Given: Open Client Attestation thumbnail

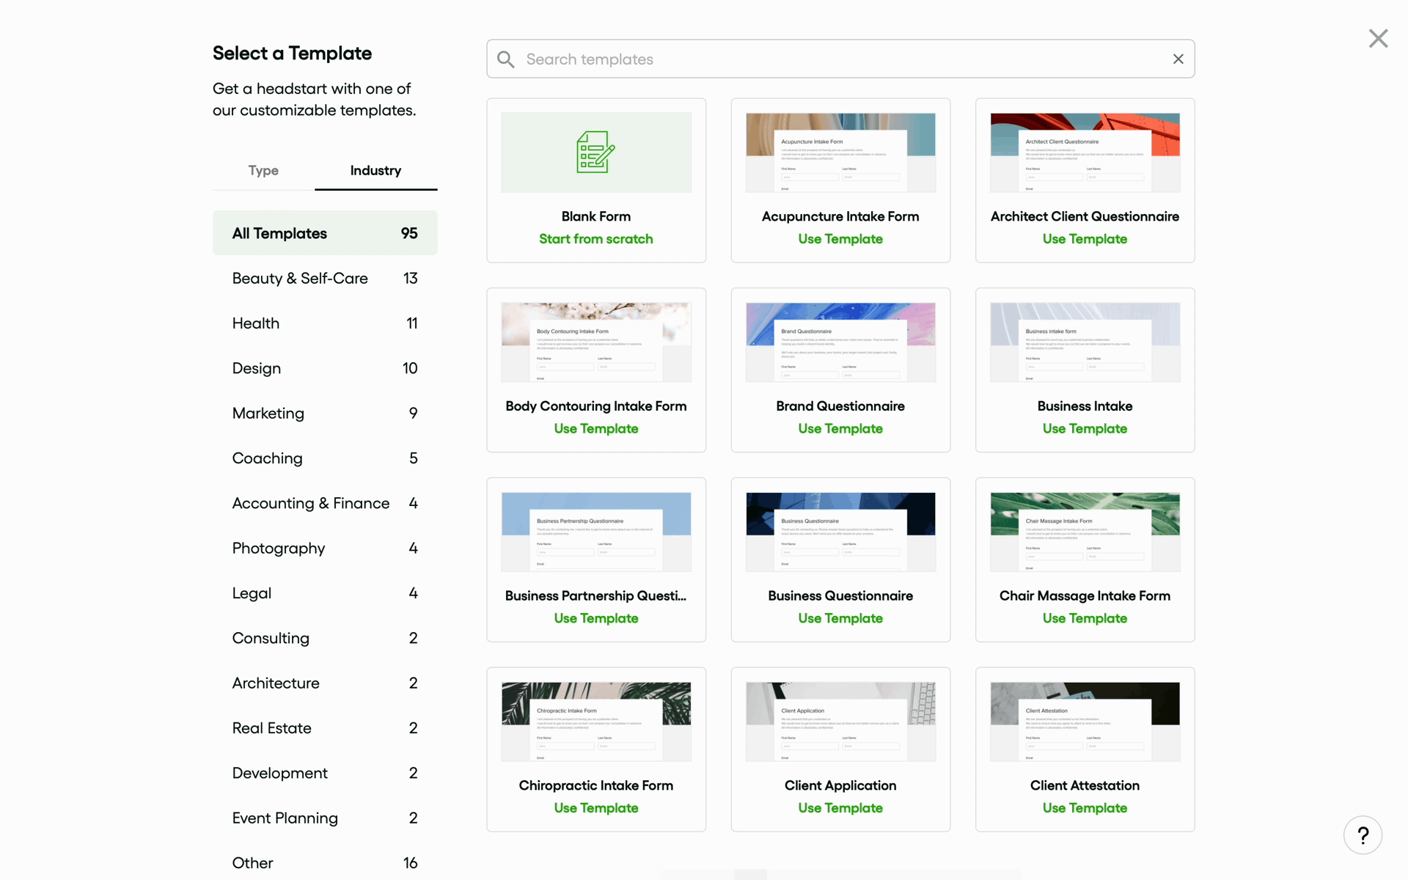Looking at the screenshot, I should tap(1085, 722).
